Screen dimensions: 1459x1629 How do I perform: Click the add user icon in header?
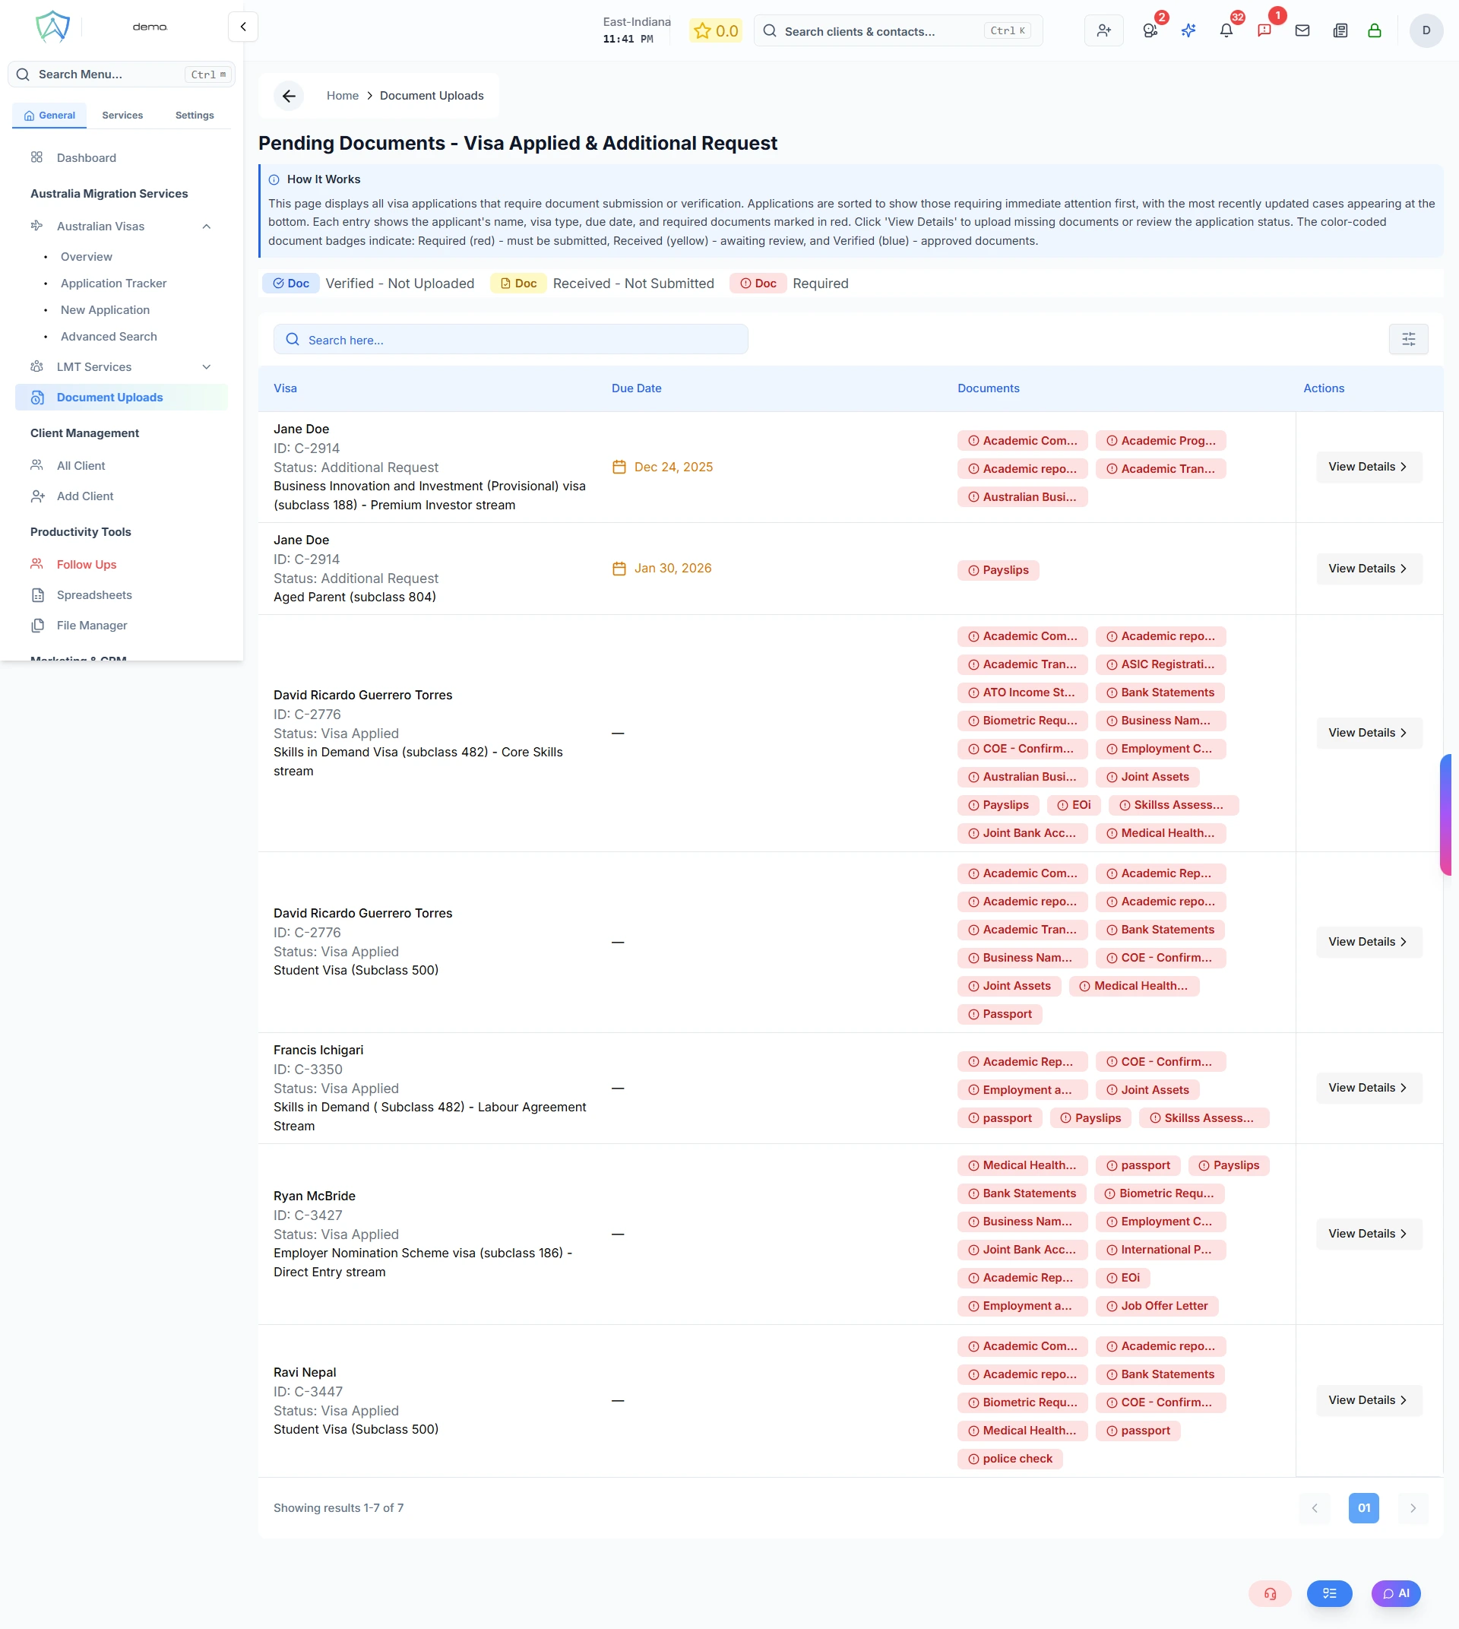tap(1104, 30)
